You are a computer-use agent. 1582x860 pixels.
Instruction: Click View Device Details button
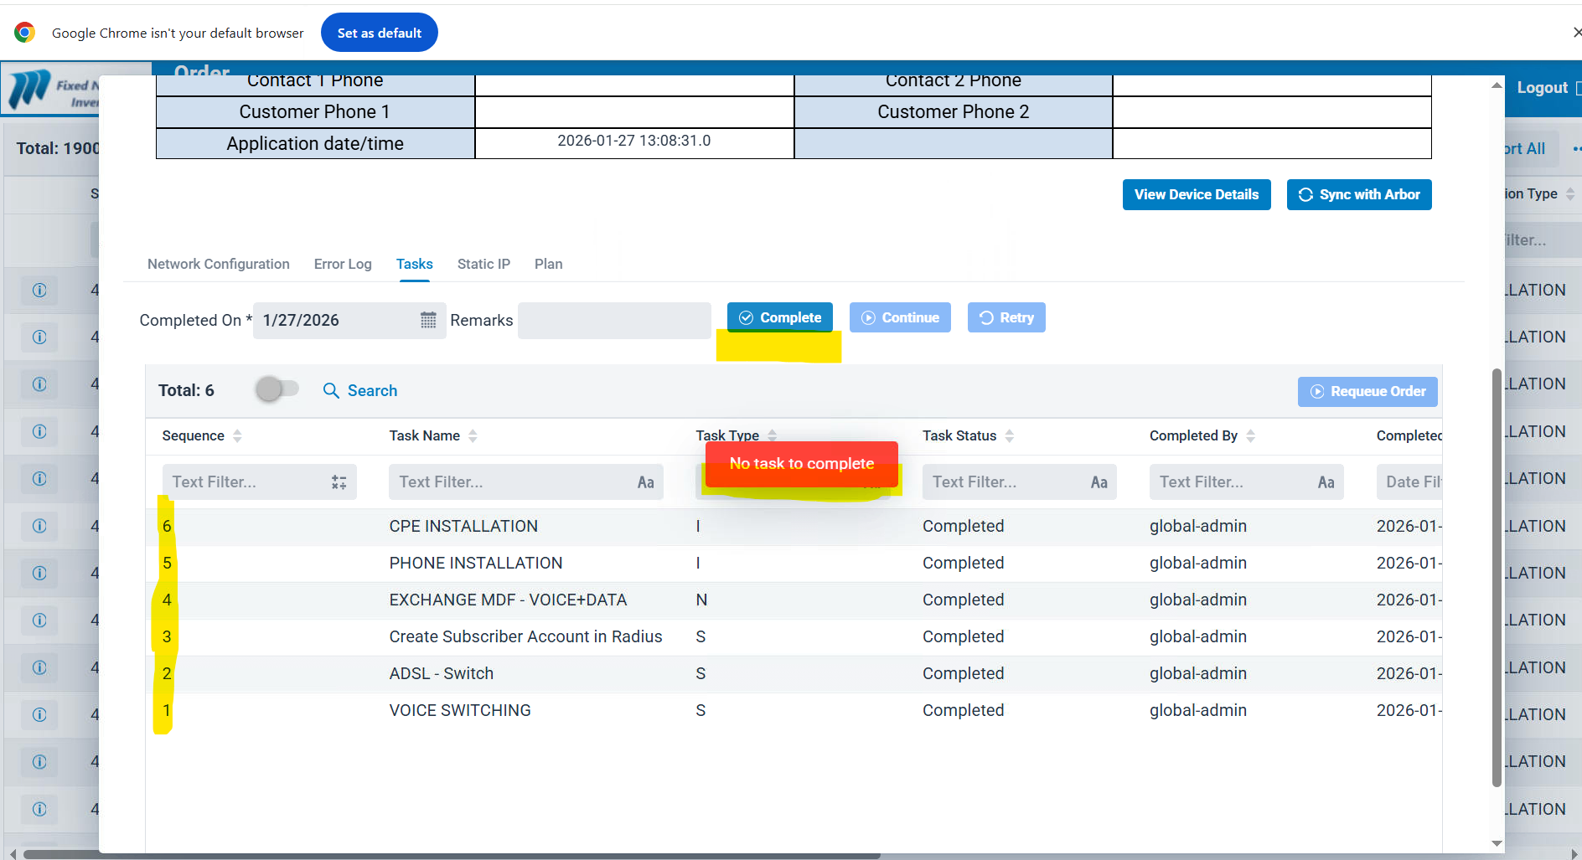tap(1196, 194)
